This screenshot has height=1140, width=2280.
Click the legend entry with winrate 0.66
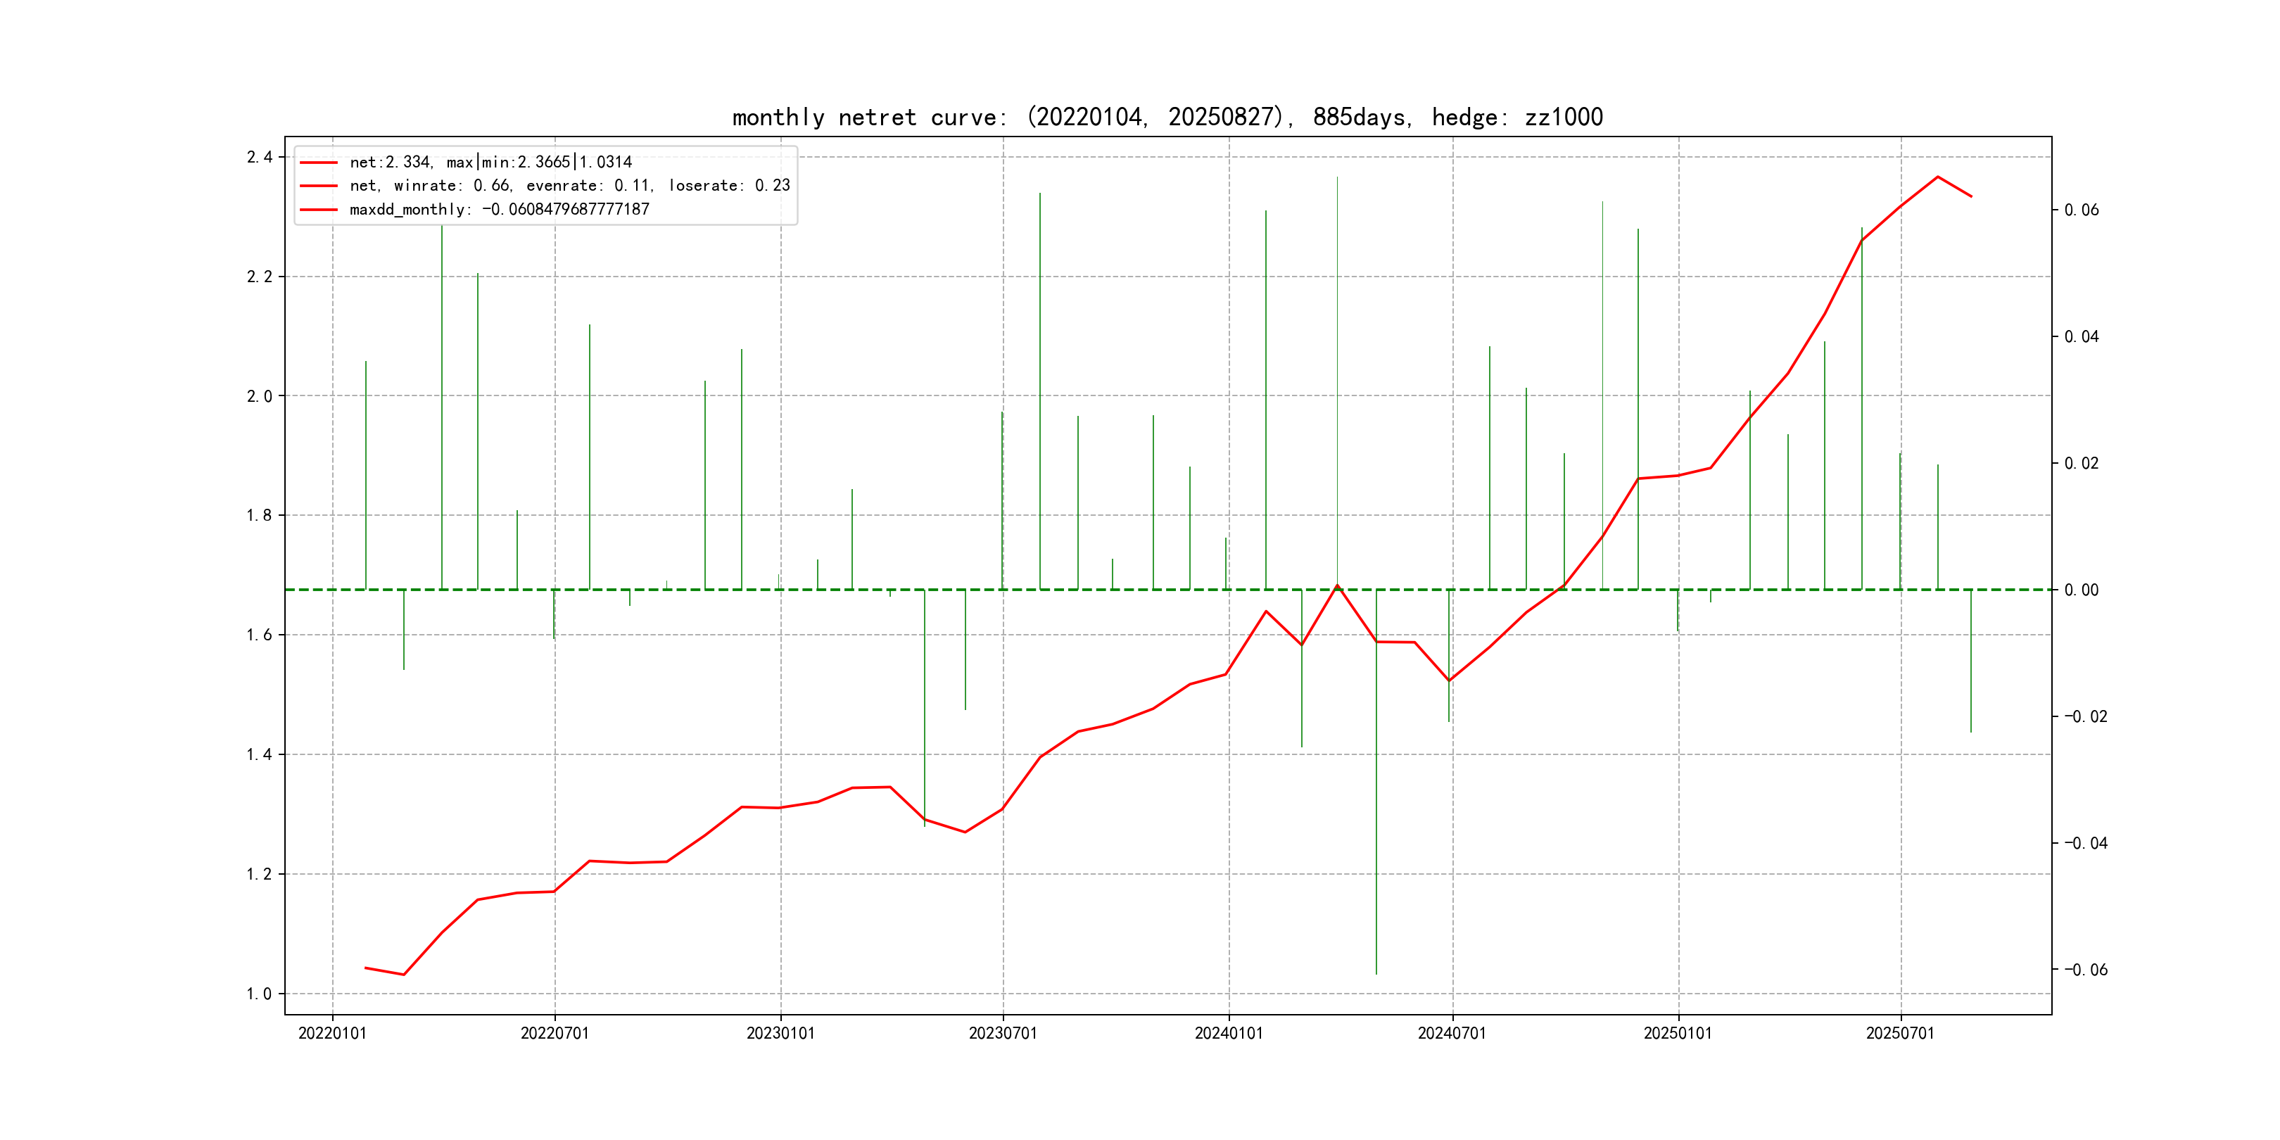pyautogui.click(x=569, y=185)
